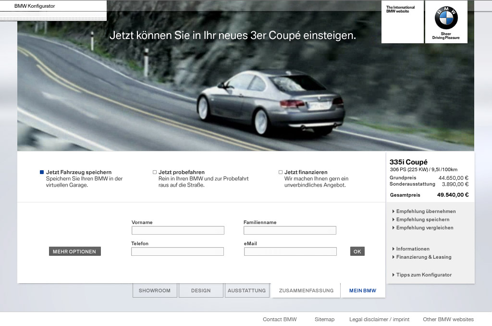Screen dimensions: 492x326
Task: Enable the Jetzt probefahren checkbox
Action: pyautogui.click(x=155, y=172)
